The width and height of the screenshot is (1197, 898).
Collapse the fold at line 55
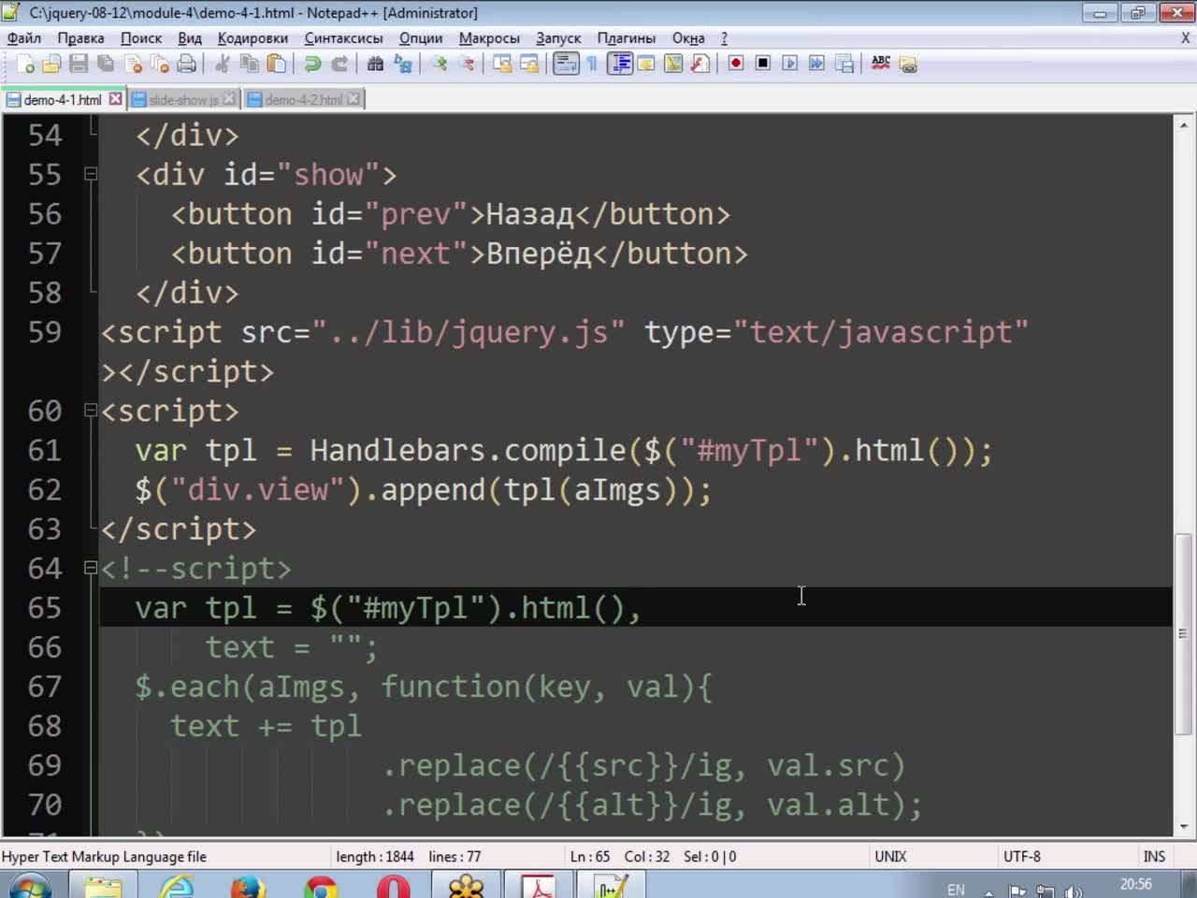(91, 173)
